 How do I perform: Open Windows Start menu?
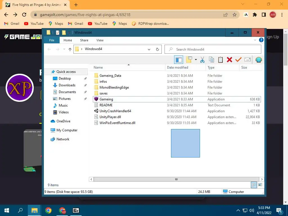tap(7, 210)
